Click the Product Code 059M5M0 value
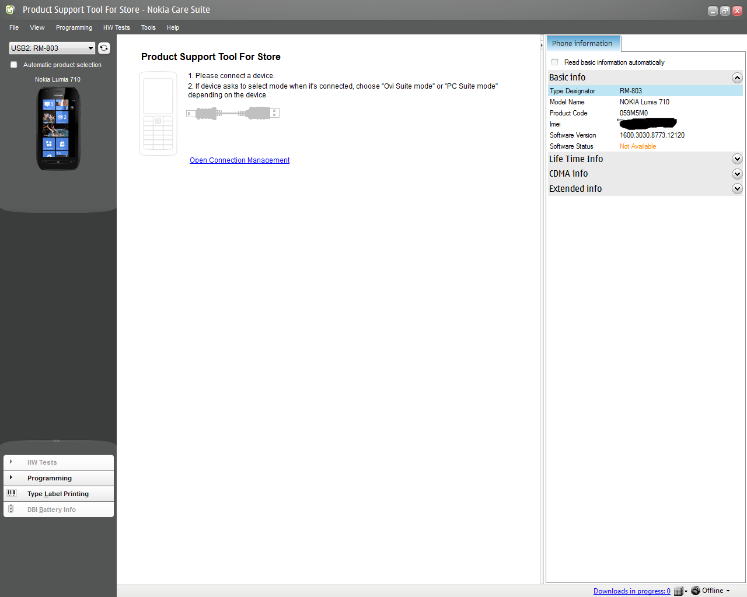 tap(634, 113)
